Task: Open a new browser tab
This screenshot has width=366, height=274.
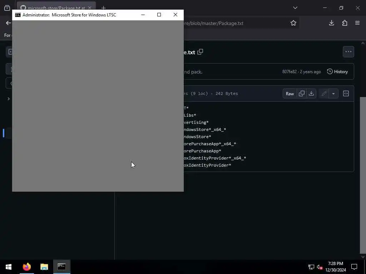Action: (x=103, y=8)
